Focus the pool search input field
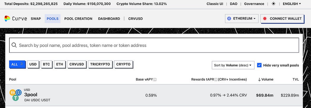The height and width of the screenshot is (108, 311). pyautogui.click(x=154, y=45)
